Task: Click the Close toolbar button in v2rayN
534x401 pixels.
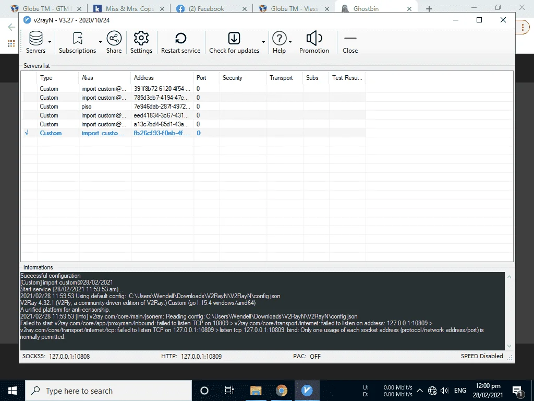Action: tap(350, 42)
